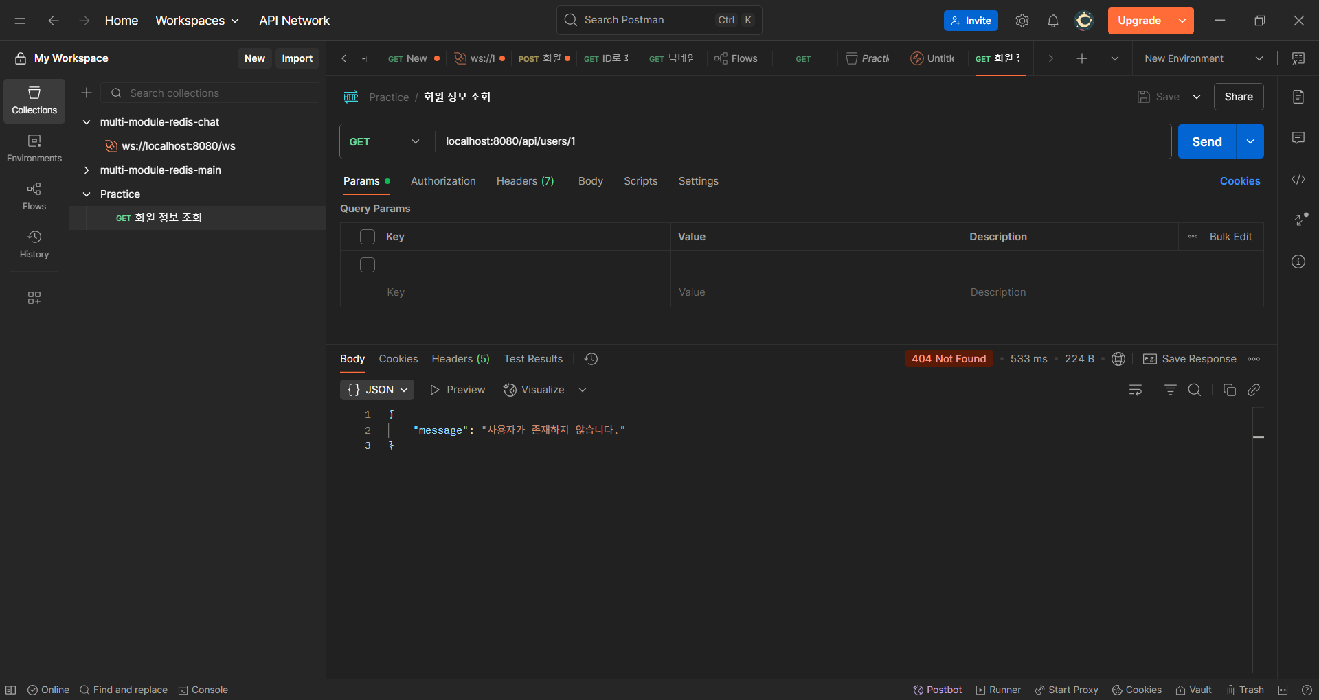The width and height of the screenshot is (1319, 700).
Task: Filter the response body icon
Action: 1171,390
